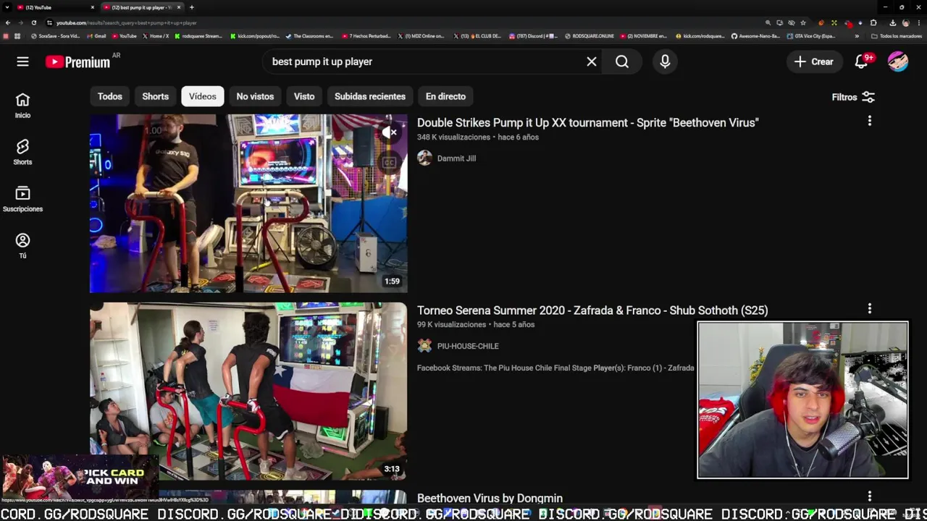927x521 pixels.
Task: Open the Todos los marcadores folder
Action: [896, 36]
